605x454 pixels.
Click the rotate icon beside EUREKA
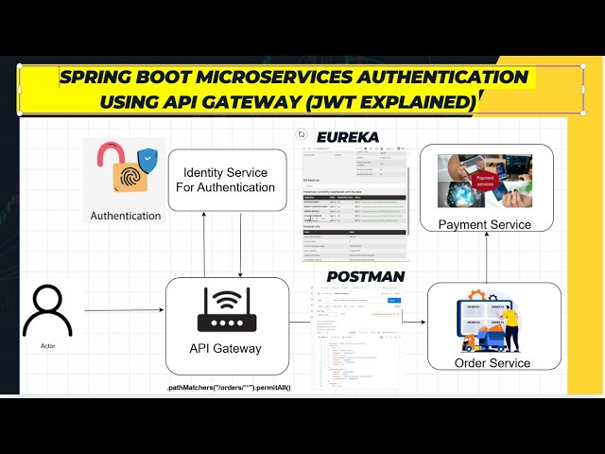click(302, 134)
